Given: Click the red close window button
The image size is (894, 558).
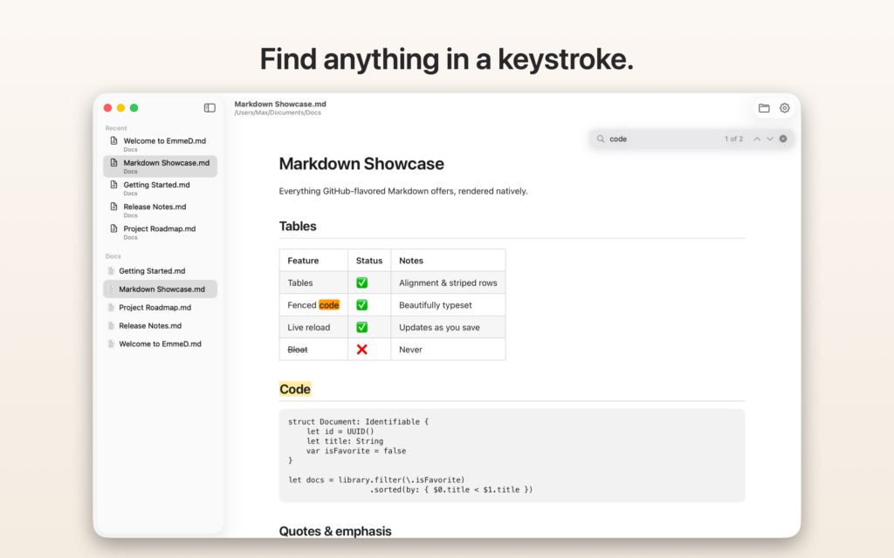Looking at the screenshot, I should (107, 107).
